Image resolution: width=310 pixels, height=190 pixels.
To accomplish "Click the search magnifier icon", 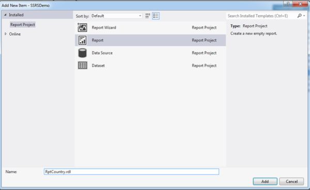I will pyautogui.click(x=300, y=16).
